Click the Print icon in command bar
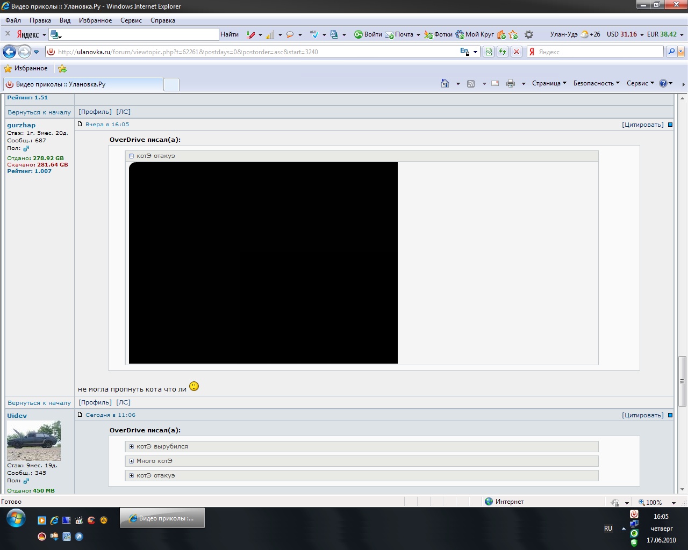Screen dimensions: 688x550 coord(510,83)
